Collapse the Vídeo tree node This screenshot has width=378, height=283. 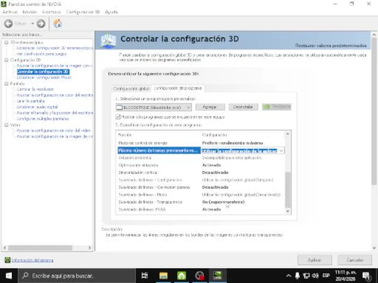click(7, 125)
